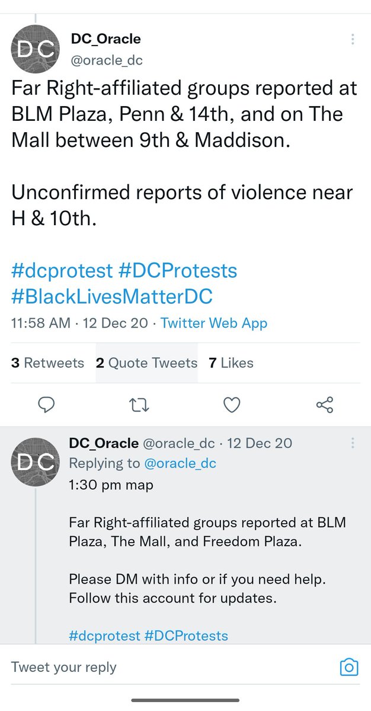View the 2 Quote Tweets list
Image resolution: width=371 pixels, height=711 pixels.
pyautogui.click(x=146, y=363)
